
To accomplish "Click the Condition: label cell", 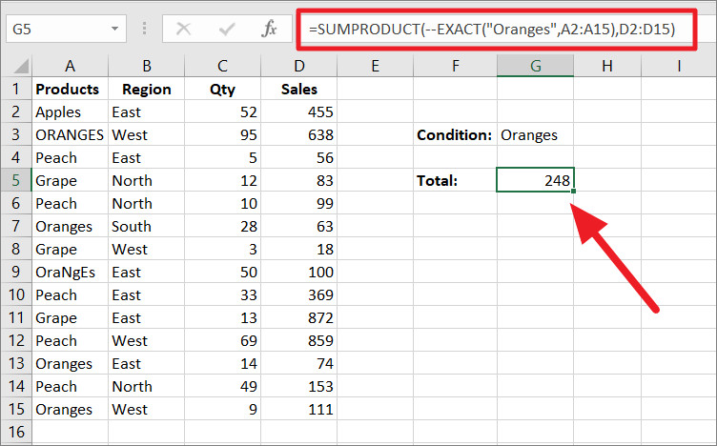I will pos(456,134).
